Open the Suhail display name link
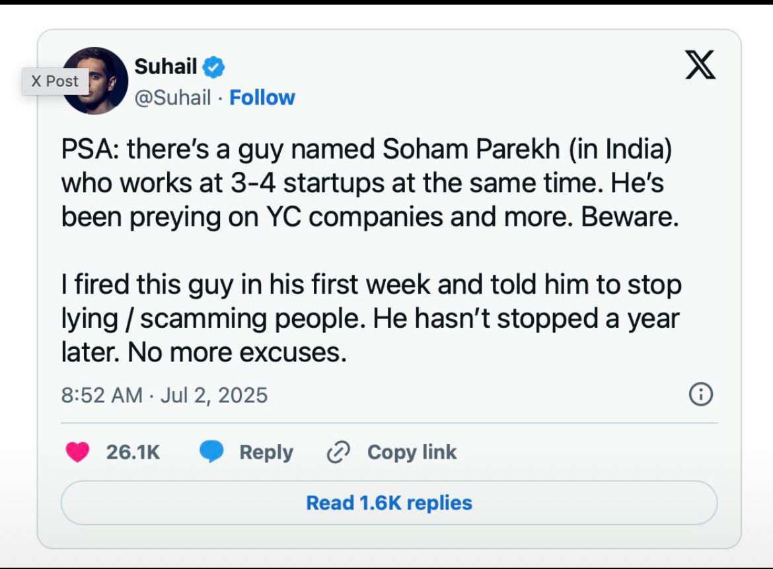Image resolution: width=773 pixels, height=569 pixels. 165,66
